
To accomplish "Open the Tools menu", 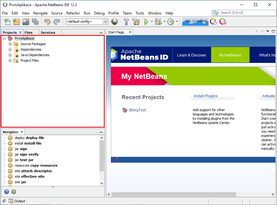I will click(x=140, y=13).
